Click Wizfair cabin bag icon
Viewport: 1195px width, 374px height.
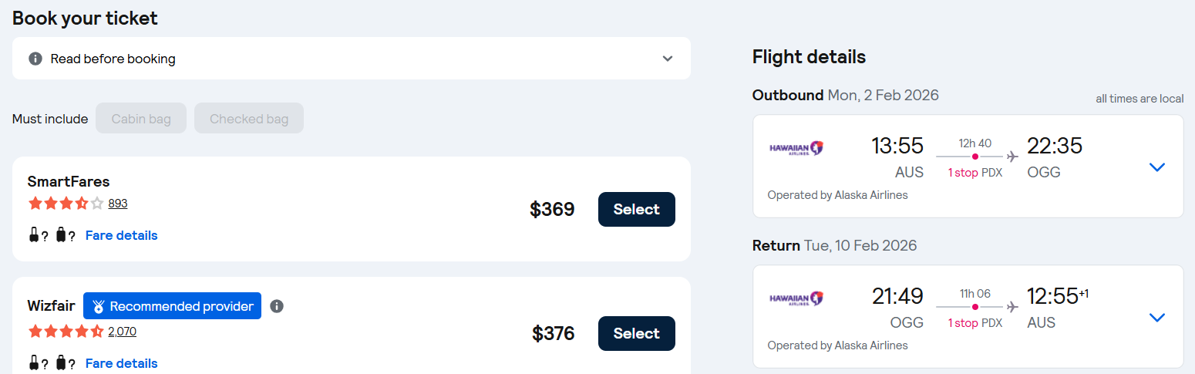(x=34, y=363)
